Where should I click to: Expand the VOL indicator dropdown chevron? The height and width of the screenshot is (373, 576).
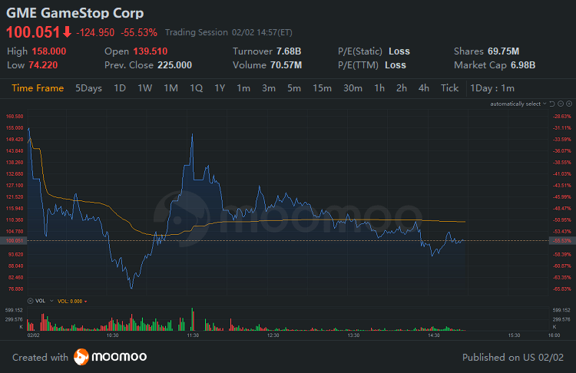(51, 301)
